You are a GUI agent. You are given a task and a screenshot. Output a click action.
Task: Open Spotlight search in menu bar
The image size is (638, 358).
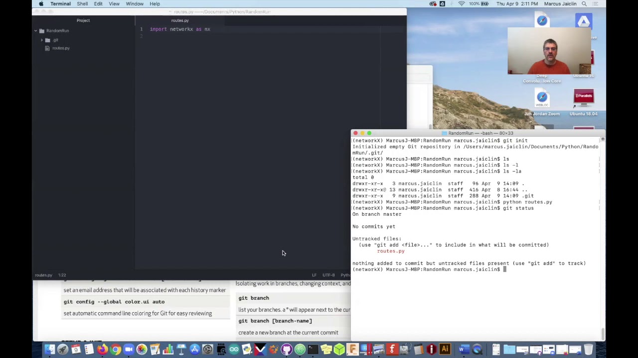point(584,3)
